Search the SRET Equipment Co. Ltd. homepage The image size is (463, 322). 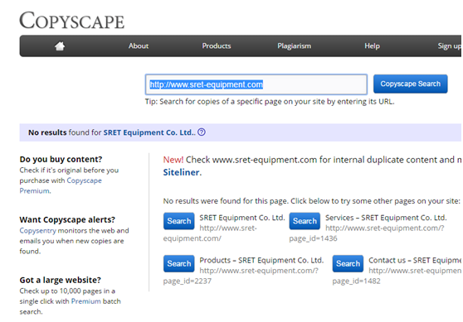point(179,221)
